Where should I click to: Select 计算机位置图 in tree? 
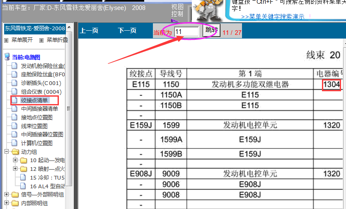36,143
